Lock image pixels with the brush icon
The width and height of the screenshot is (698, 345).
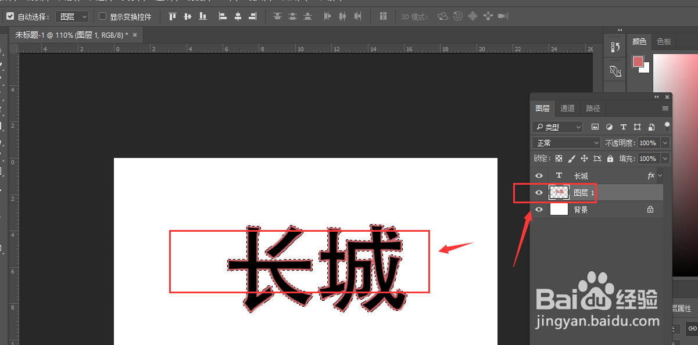coord(572,159)
